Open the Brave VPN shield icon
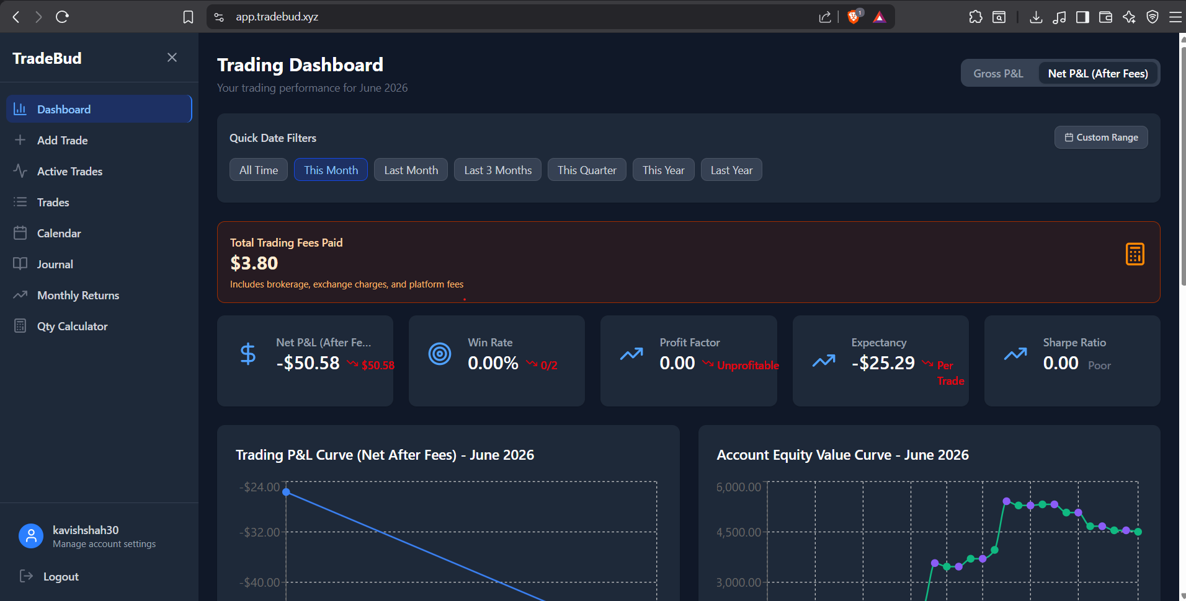The height and width of the screenshot is (601, 1186). [x=1153, y=17]
